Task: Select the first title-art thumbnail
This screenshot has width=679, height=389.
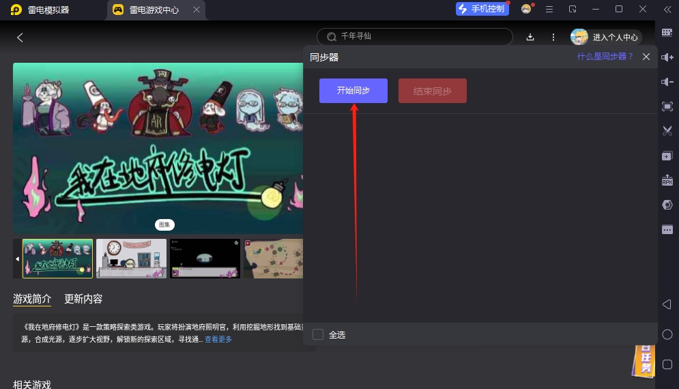Action: 57,259
